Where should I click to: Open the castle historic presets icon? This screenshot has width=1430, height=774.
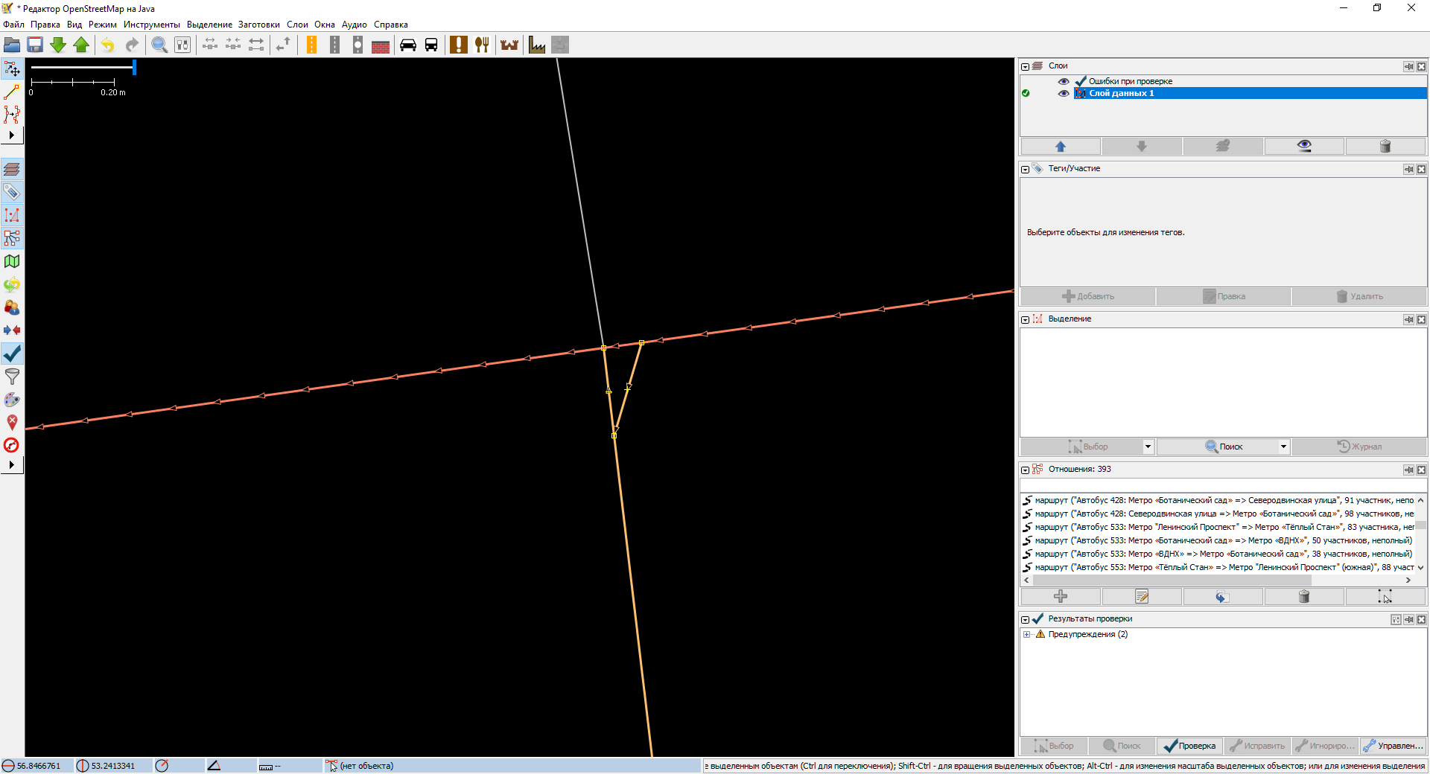509,45
